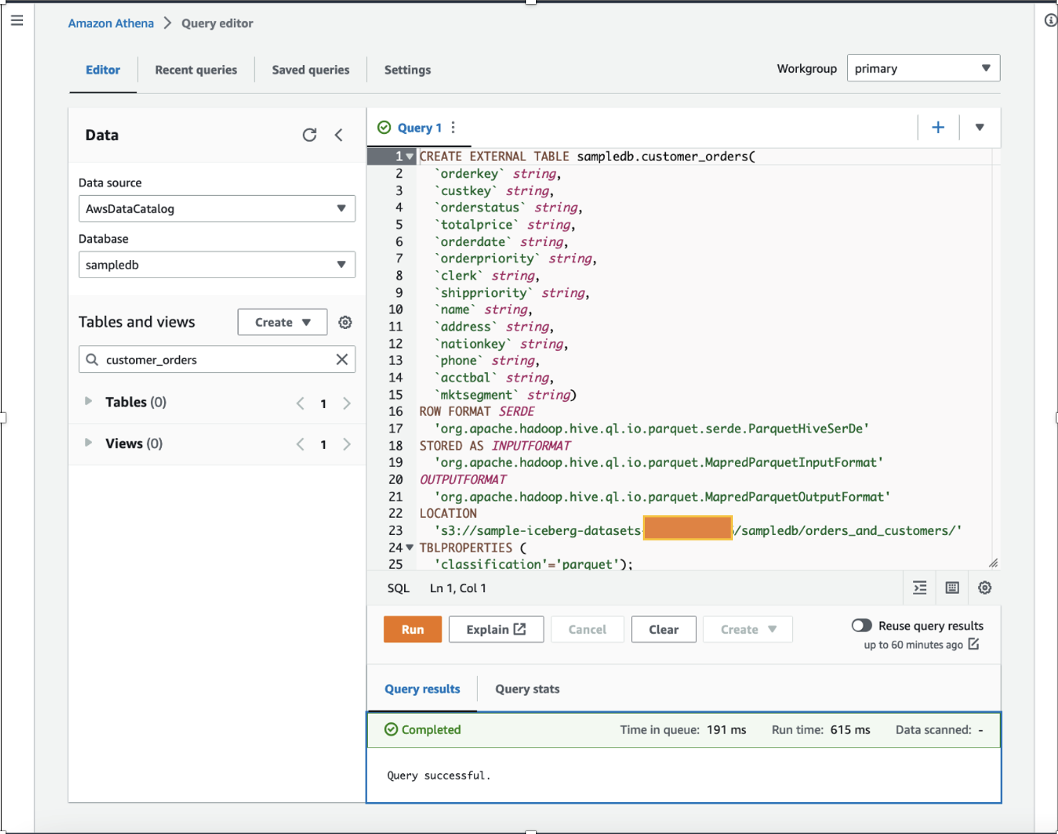Open the Database sampledb dropdown
The image size is (1058, 834).
(217, 264)
